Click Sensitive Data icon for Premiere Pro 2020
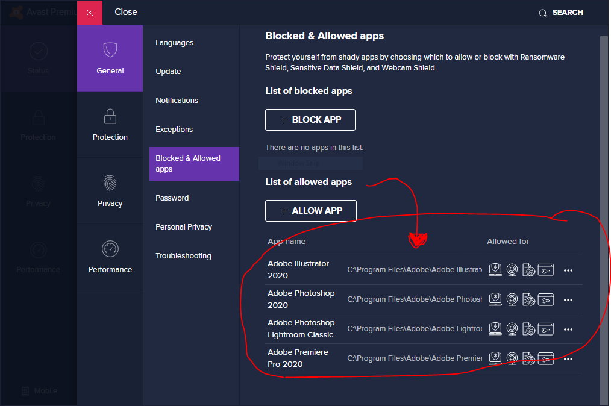 tap(529, 358)
